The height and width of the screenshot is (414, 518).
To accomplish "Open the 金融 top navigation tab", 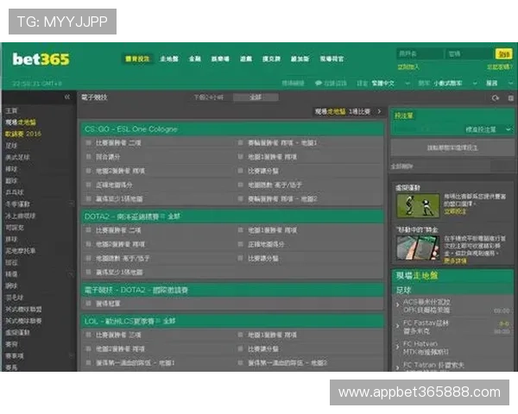I will pos(195,59).
